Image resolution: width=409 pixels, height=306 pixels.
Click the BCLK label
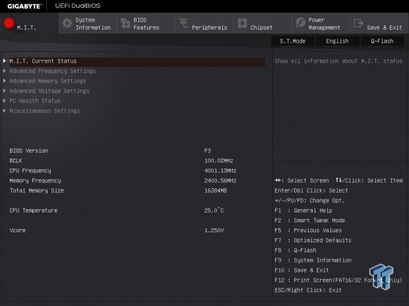click(16, 161)
